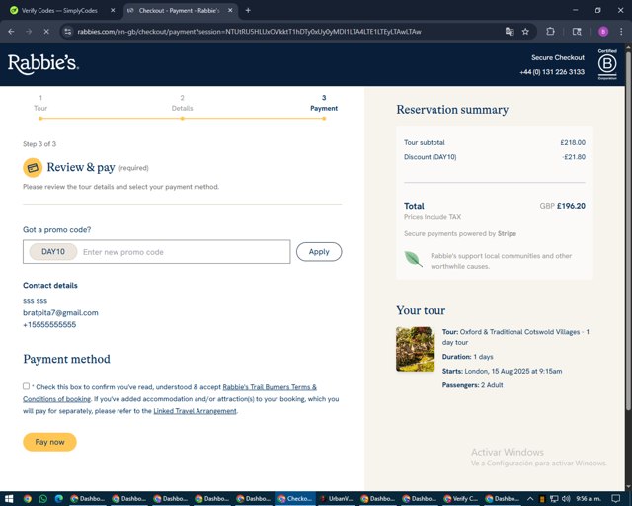Click the page vertical scrollbar

[628, 230]
